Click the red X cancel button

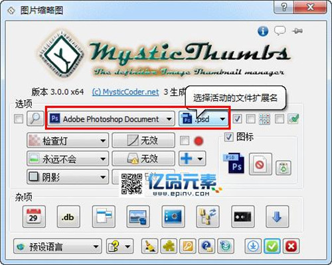(291, 246)
